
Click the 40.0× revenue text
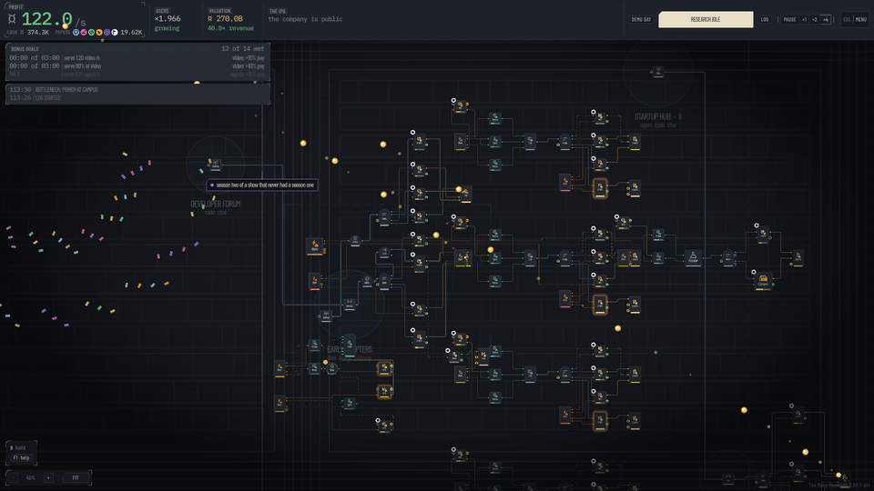point(230,28)
